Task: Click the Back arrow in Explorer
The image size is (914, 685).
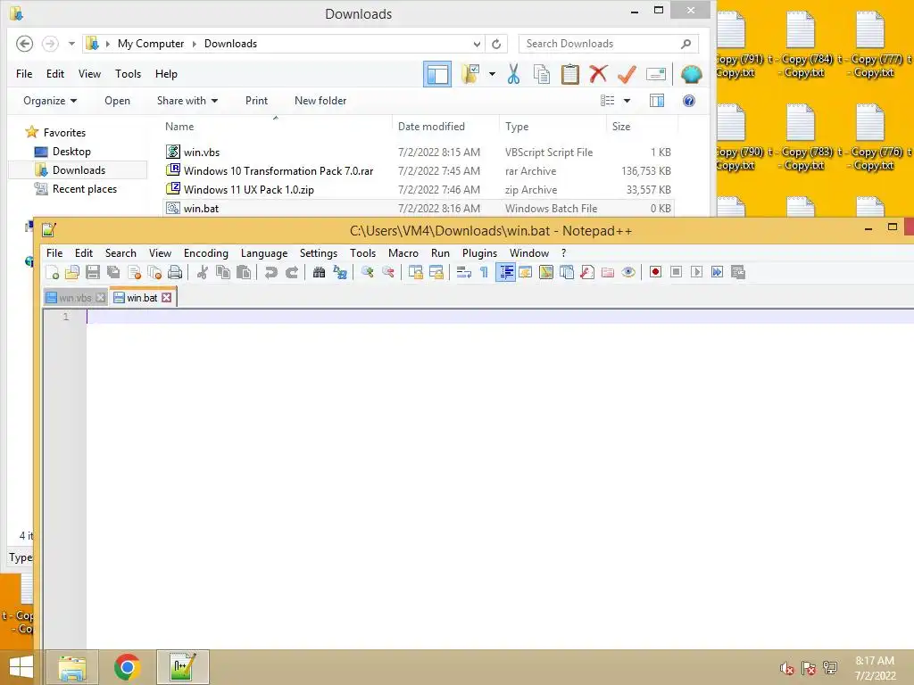Action: click(24, 44)
